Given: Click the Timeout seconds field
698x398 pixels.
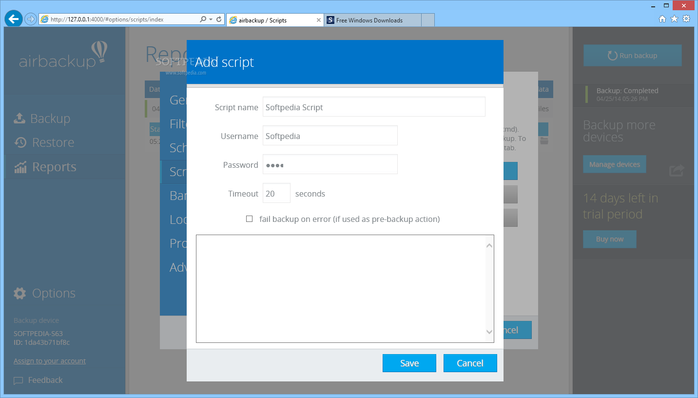Looking at the screenshot, I should [276, 193].
